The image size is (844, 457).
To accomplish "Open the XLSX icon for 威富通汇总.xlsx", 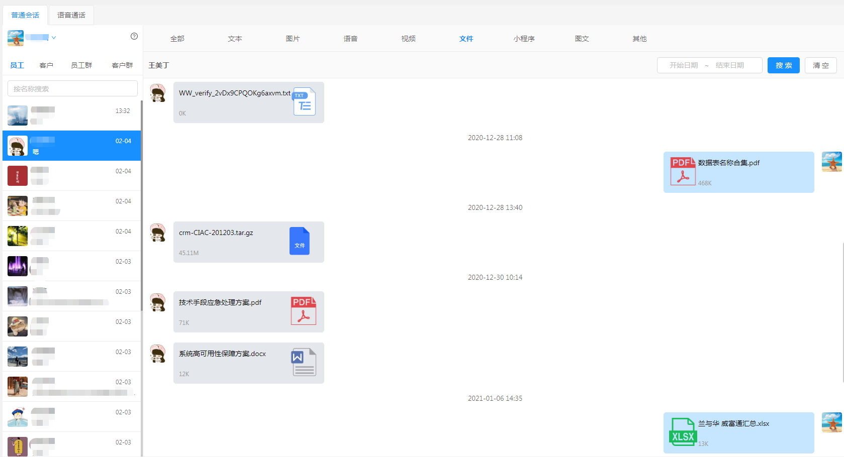I will click(x=683, y=432).
